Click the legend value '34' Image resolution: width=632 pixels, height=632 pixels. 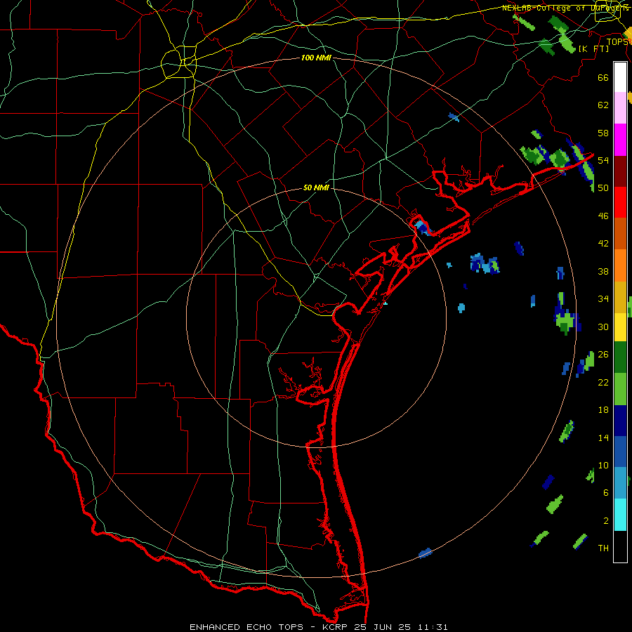pos(603,299)
